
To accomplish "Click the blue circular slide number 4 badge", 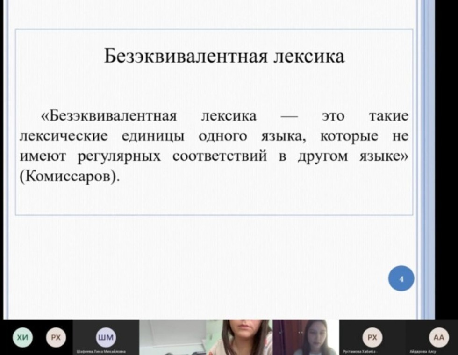I will click(x=401, y=278).
